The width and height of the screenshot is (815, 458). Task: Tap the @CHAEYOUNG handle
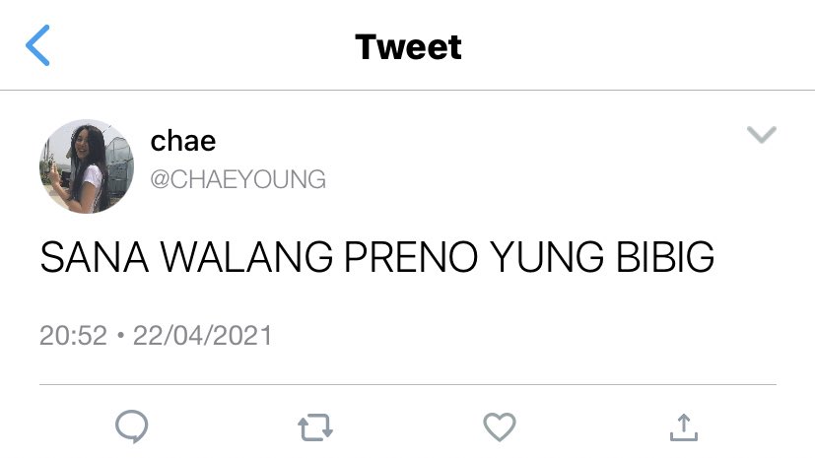tap(238, 179)
